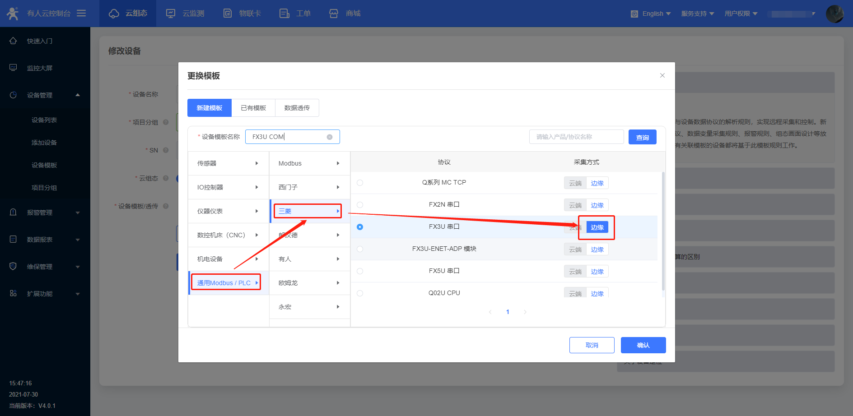
Task: Expand the 西门子 protocol category
Action: [x=309, y=187]
